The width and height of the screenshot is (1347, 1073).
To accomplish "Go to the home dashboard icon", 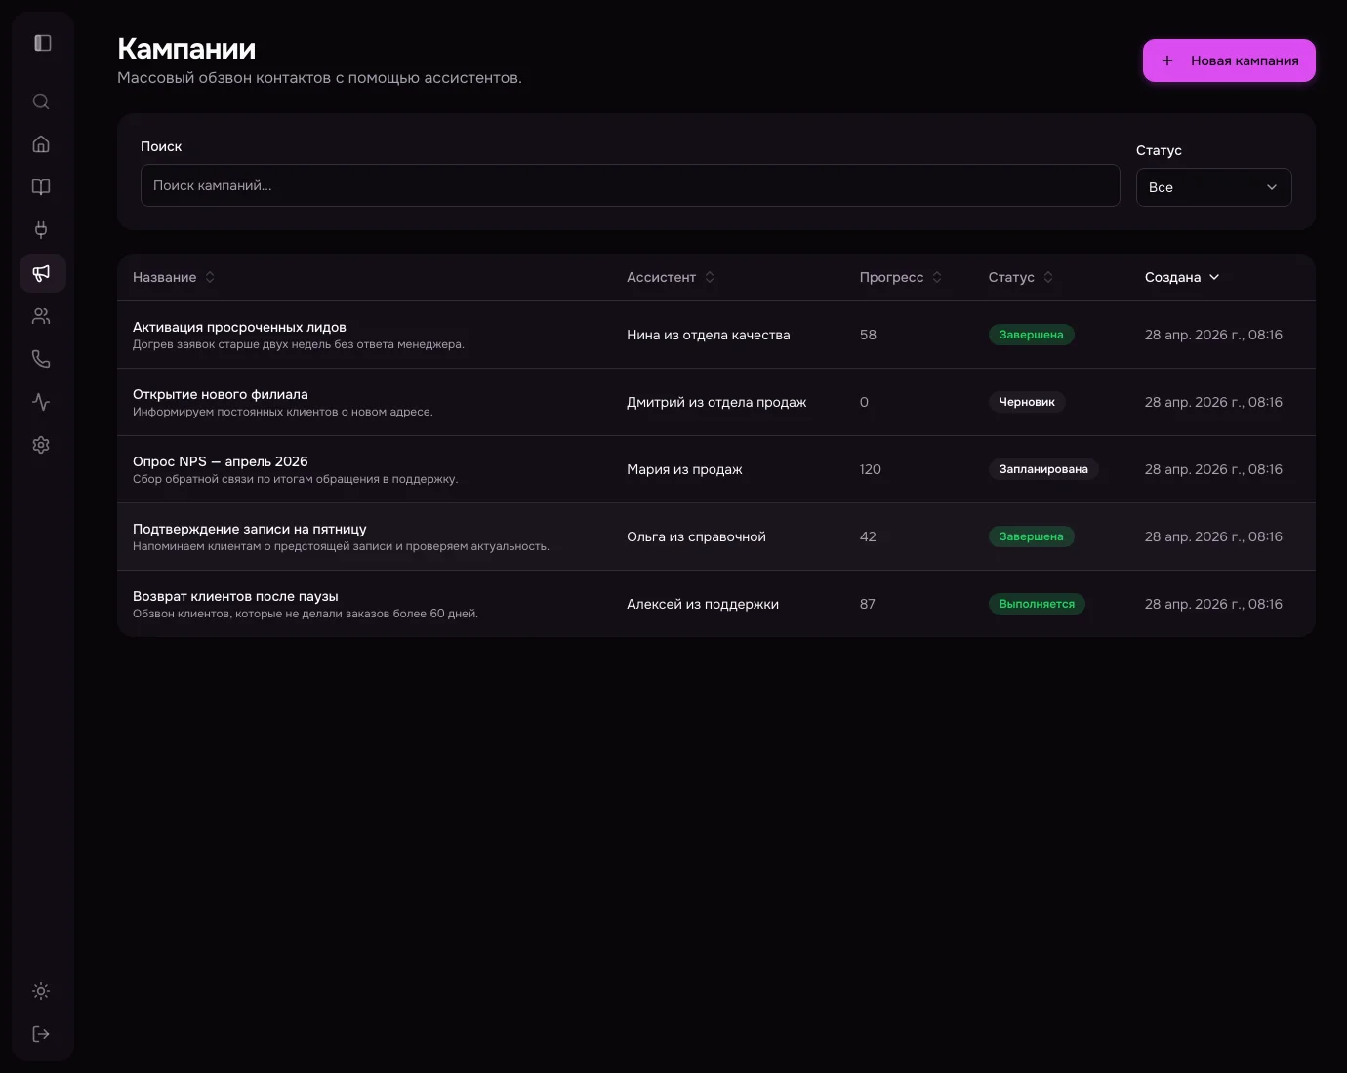I will [41, 143].
